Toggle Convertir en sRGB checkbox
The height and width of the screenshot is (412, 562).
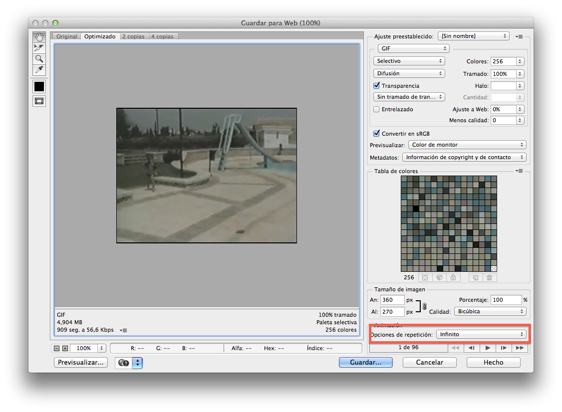tap(377, 134)
